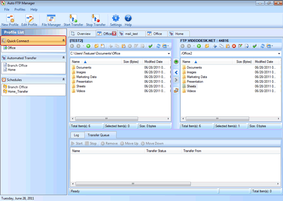The width and height of the screenshot is (283, 201).
Task: Click the green connect icon between panes
Action: click(x=176, y=62)
